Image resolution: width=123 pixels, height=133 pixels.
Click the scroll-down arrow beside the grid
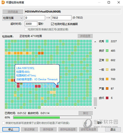pos(95,108)
